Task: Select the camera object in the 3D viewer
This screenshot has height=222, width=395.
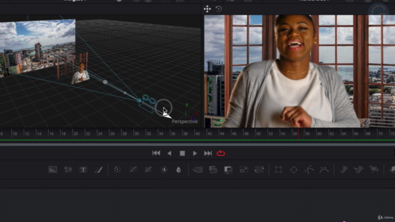Action: 148,104
